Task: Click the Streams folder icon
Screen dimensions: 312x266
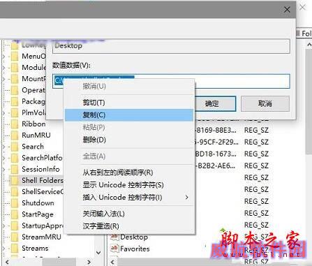Action: tap(15, 249)
